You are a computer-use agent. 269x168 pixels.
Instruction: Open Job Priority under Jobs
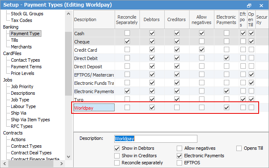tap(22, 86)
